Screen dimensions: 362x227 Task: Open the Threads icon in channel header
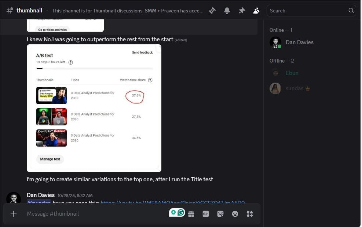click(212, 11)
